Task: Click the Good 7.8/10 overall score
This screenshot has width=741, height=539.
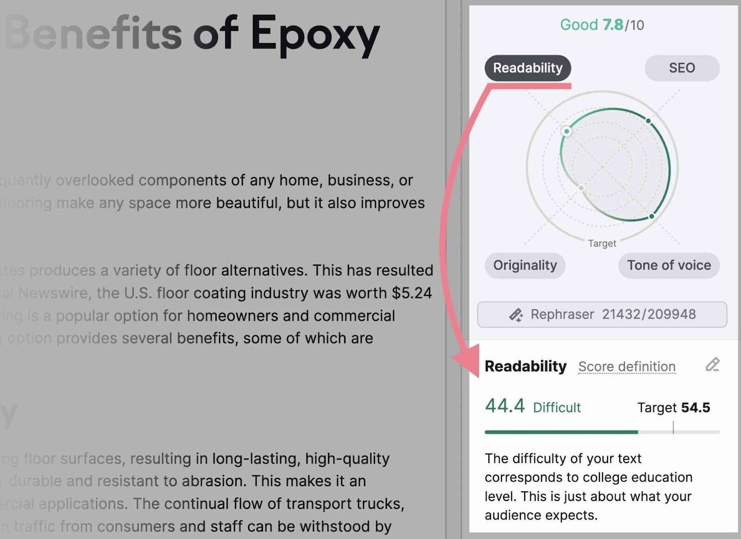Action: [602, 25]
